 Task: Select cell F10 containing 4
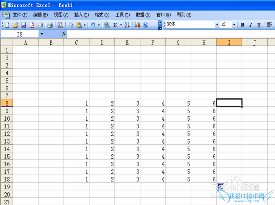point(153,118)
